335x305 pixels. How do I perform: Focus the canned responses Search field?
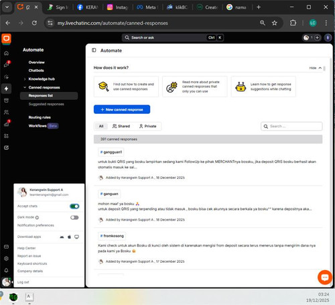click(x=291, y=126)
